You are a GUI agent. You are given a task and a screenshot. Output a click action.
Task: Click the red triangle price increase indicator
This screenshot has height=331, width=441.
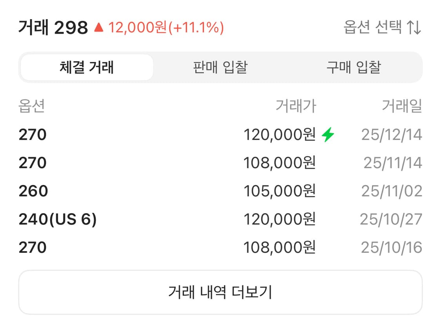[99, 27]
